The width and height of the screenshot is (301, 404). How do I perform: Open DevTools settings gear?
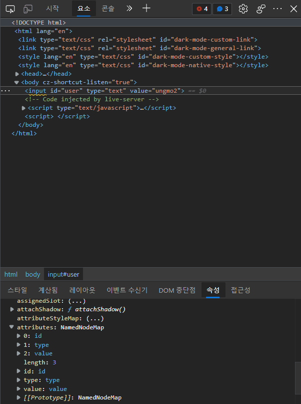tap(243, 9)
